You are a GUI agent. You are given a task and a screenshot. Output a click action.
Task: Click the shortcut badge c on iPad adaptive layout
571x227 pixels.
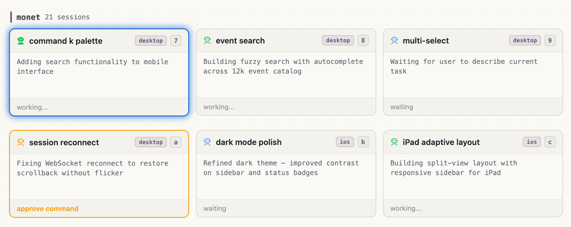click(550, 142)
